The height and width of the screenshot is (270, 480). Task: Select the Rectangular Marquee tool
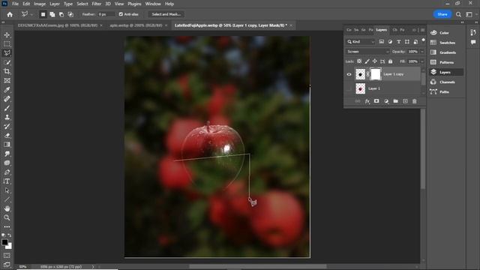(x=7, y=44)
